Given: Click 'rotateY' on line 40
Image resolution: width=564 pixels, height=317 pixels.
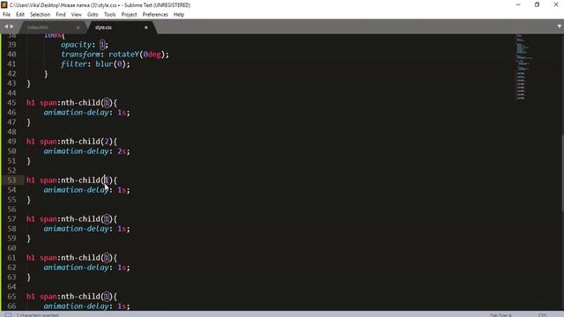Looking at the screenshot, I should click(x=123, y=55).
